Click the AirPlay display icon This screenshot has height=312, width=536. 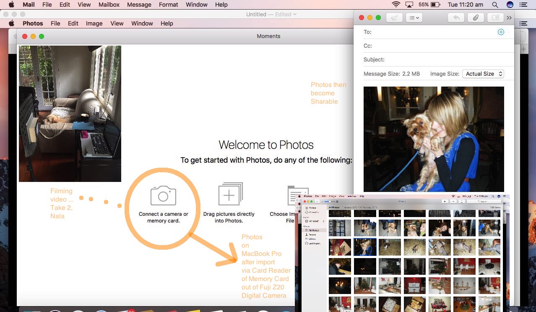tap(410, 5)
